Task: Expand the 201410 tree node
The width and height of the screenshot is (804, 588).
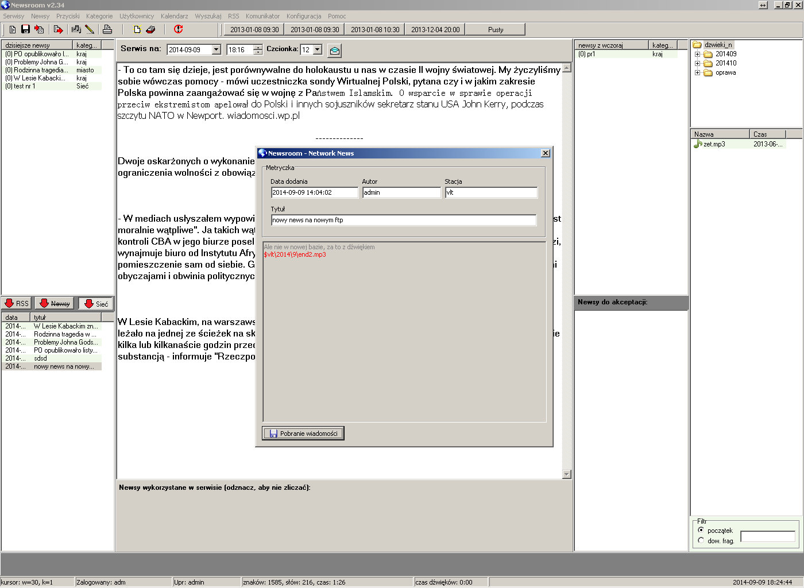Action: click(x=697, y=63)
